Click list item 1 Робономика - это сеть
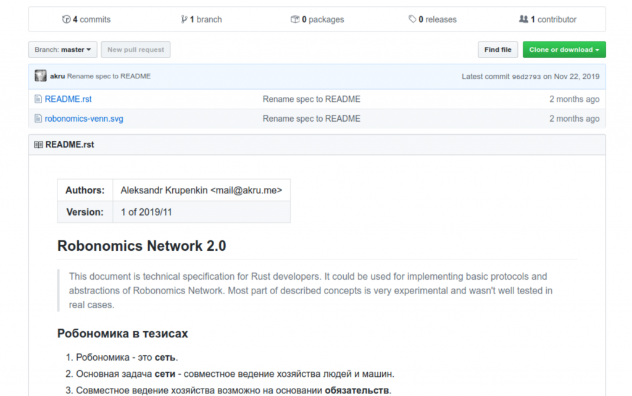 click(x=127, y=358)
